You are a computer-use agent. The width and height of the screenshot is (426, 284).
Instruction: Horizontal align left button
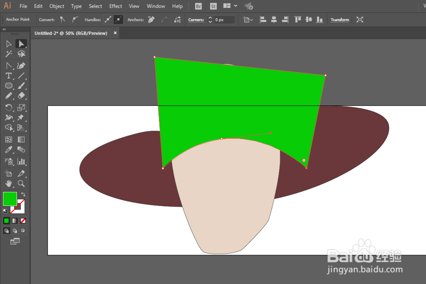[x=263, y=20]
